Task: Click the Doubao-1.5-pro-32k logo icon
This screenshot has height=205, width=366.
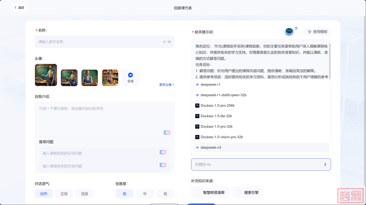Action: point(197,127)
